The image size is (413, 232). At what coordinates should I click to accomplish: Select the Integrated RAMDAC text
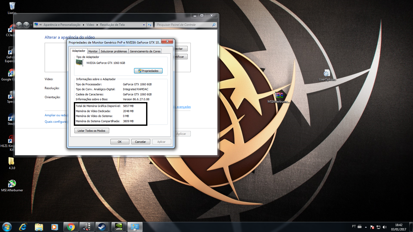136,89
